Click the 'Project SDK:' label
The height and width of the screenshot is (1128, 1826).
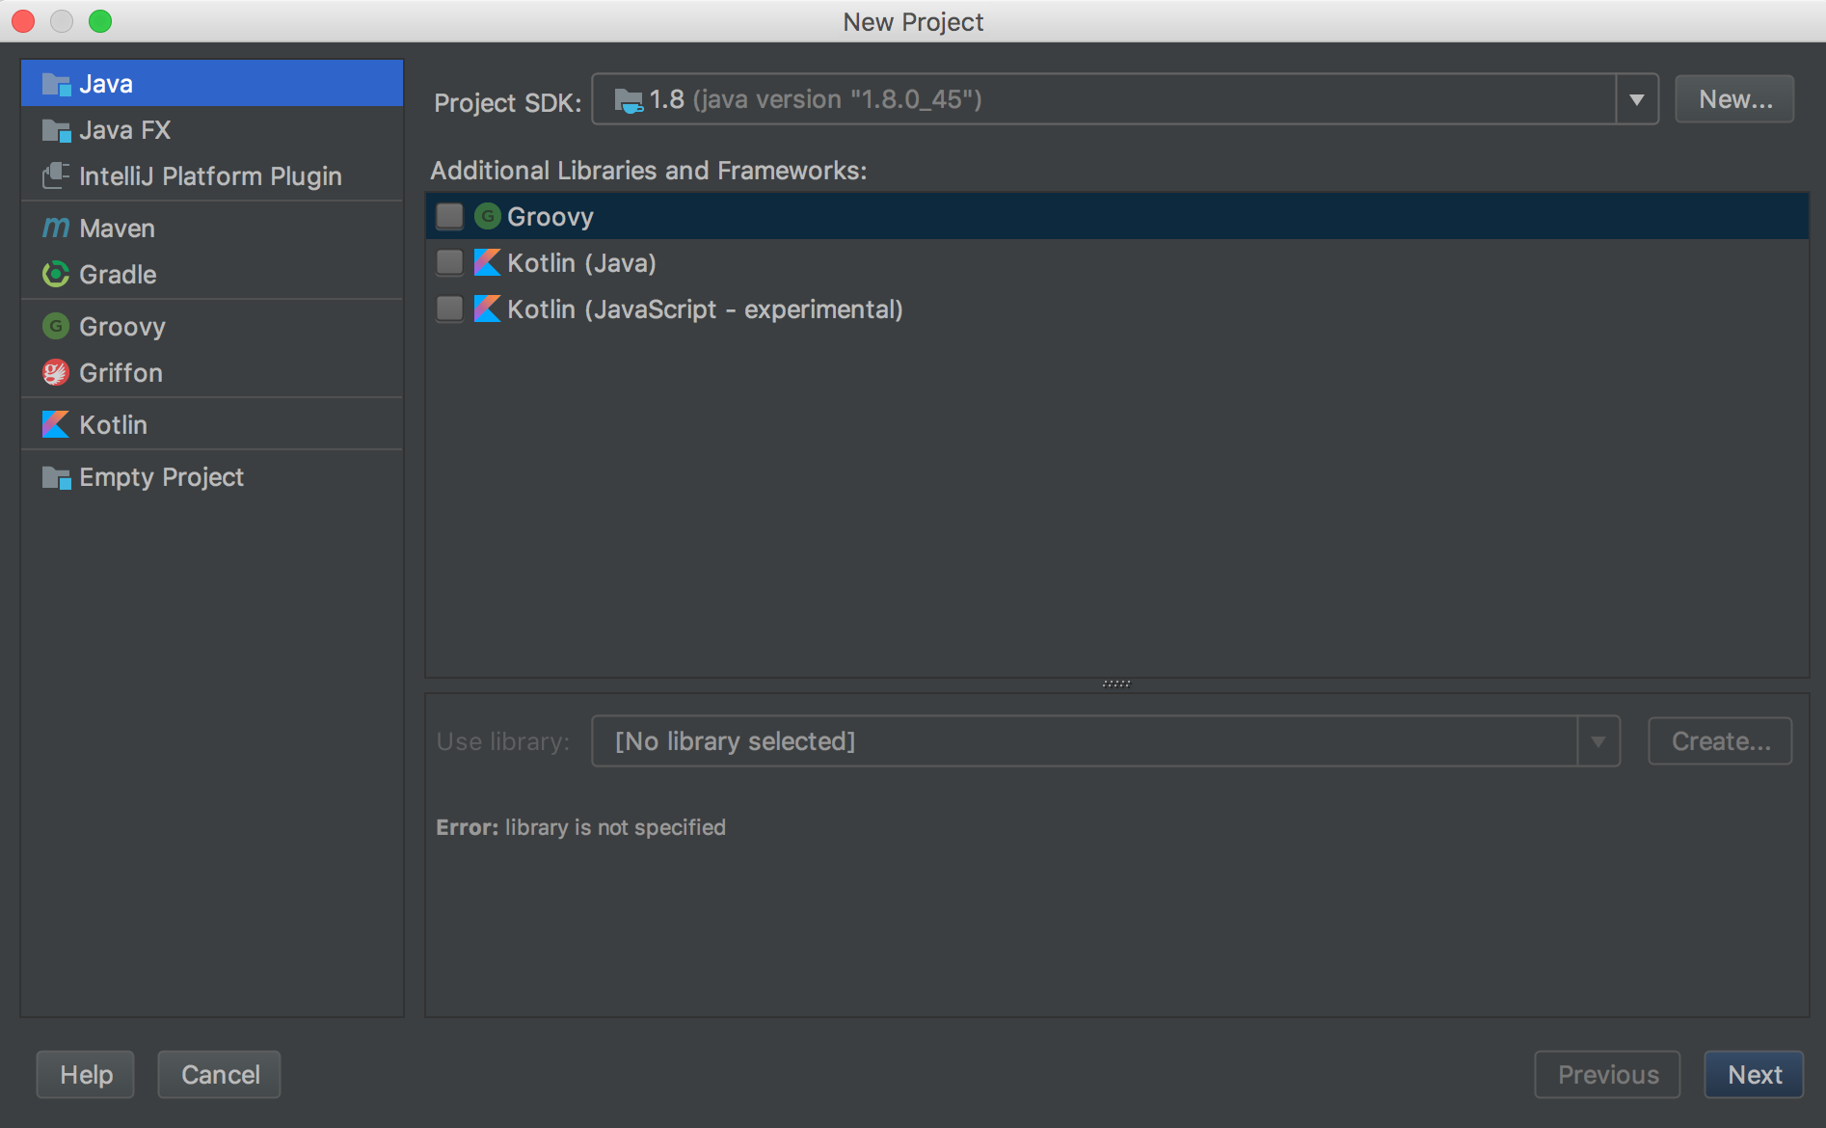(x=507, y=102)
